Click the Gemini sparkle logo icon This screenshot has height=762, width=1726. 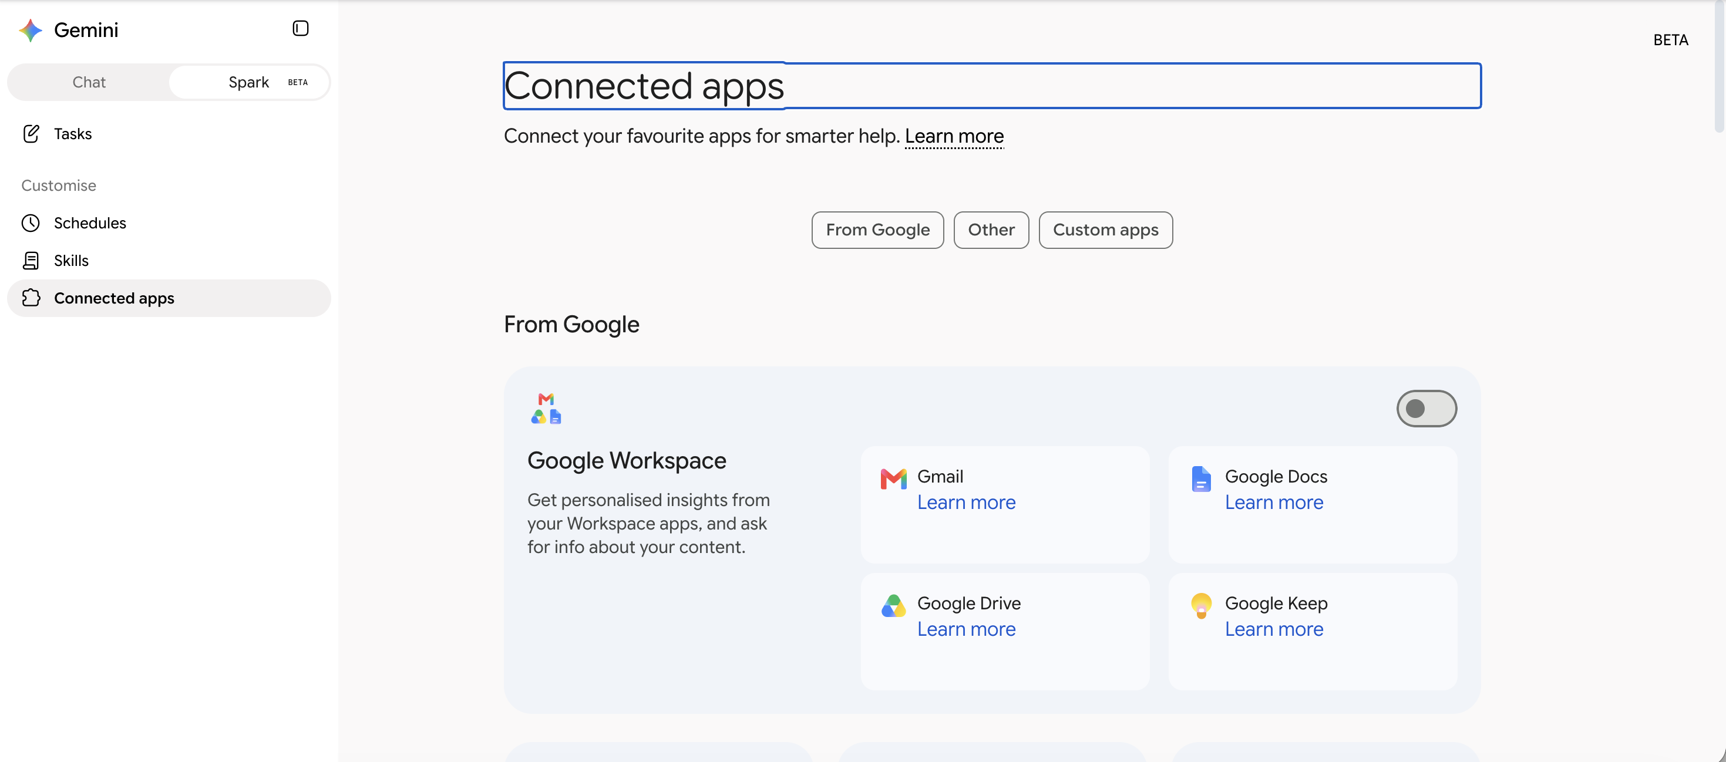tap(31, 30)
